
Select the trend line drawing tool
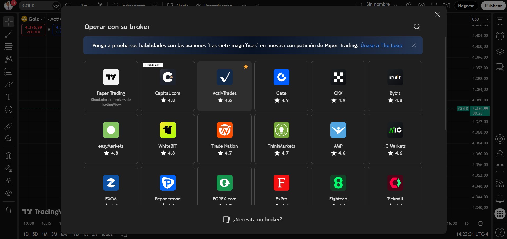pyautogui.click(x=8, y=34)
